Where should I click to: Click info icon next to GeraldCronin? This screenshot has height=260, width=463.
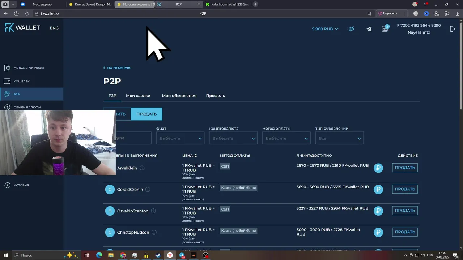(148, 190)
